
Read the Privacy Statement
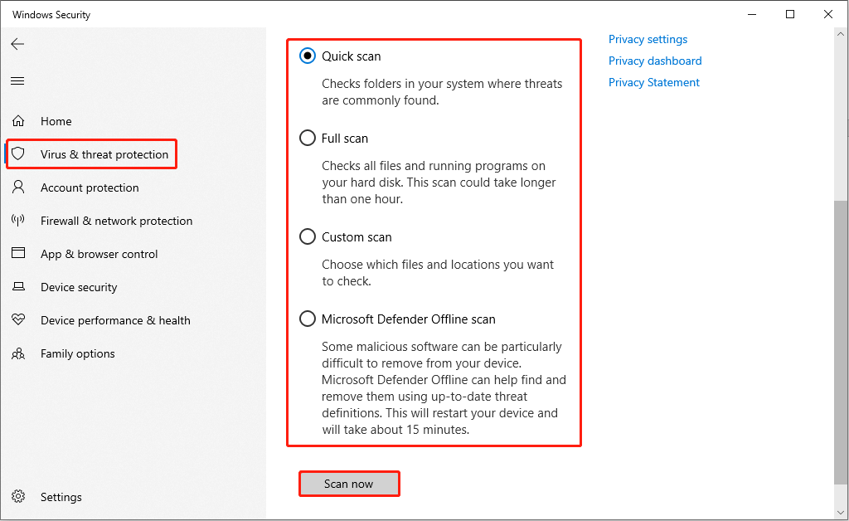tap(653, 82)
